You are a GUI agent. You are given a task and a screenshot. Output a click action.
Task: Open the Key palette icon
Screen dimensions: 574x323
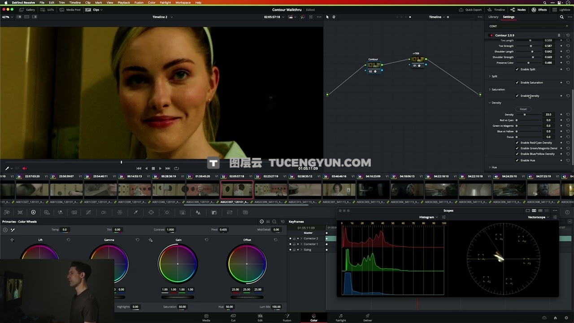coord(214,212)
